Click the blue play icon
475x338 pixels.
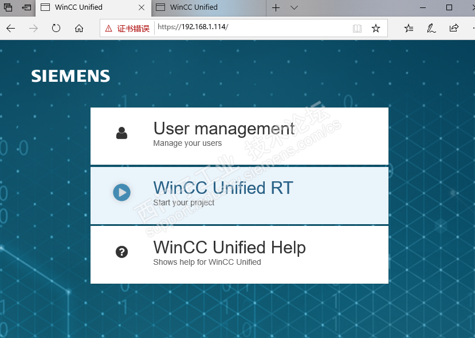click(122, 192)
